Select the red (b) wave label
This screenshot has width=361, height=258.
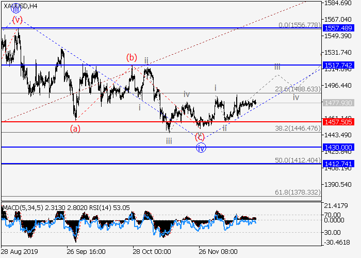[133, 57]
